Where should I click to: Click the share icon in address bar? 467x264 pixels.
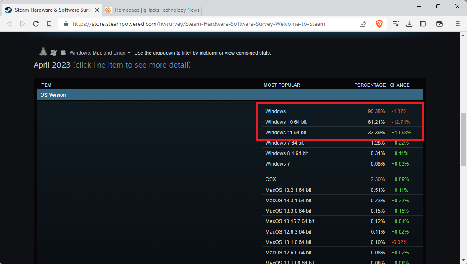tap(363, 24)
